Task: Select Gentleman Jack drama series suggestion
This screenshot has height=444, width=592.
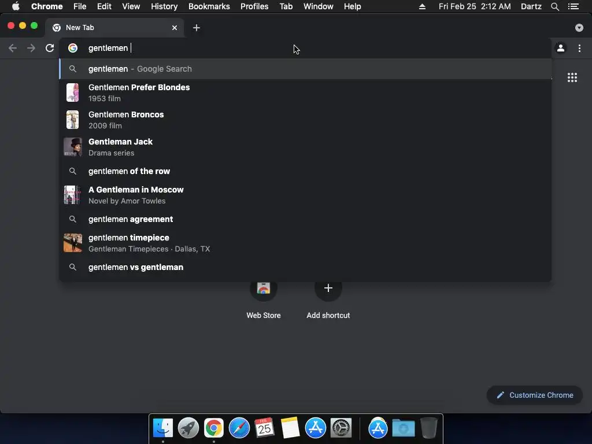Action: tap(305, 147)
